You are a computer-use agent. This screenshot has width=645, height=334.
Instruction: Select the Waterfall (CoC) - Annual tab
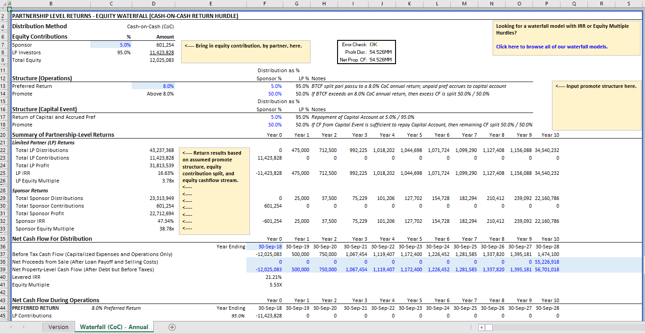114,327
